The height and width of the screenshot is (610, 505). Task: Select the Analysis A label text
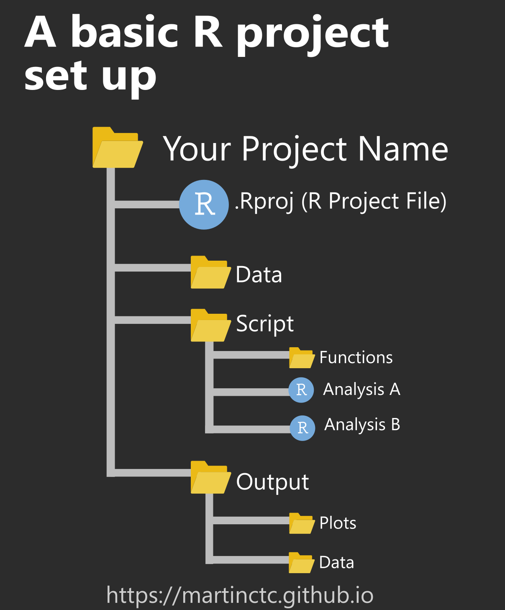361,390
